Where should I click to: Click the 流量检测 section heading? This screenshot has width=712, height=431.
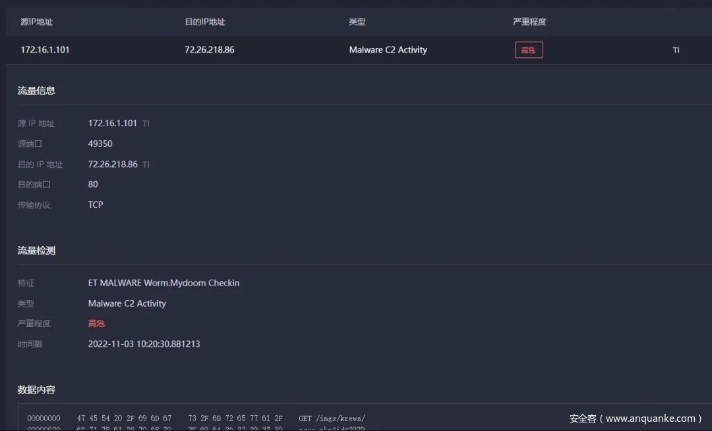pos(36,251)
